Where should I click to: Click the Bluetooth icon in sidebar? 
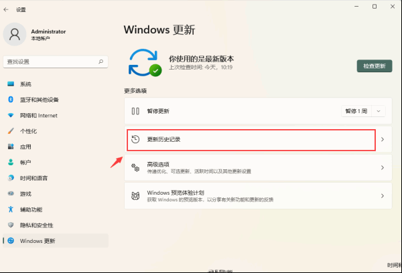[11, 100]
